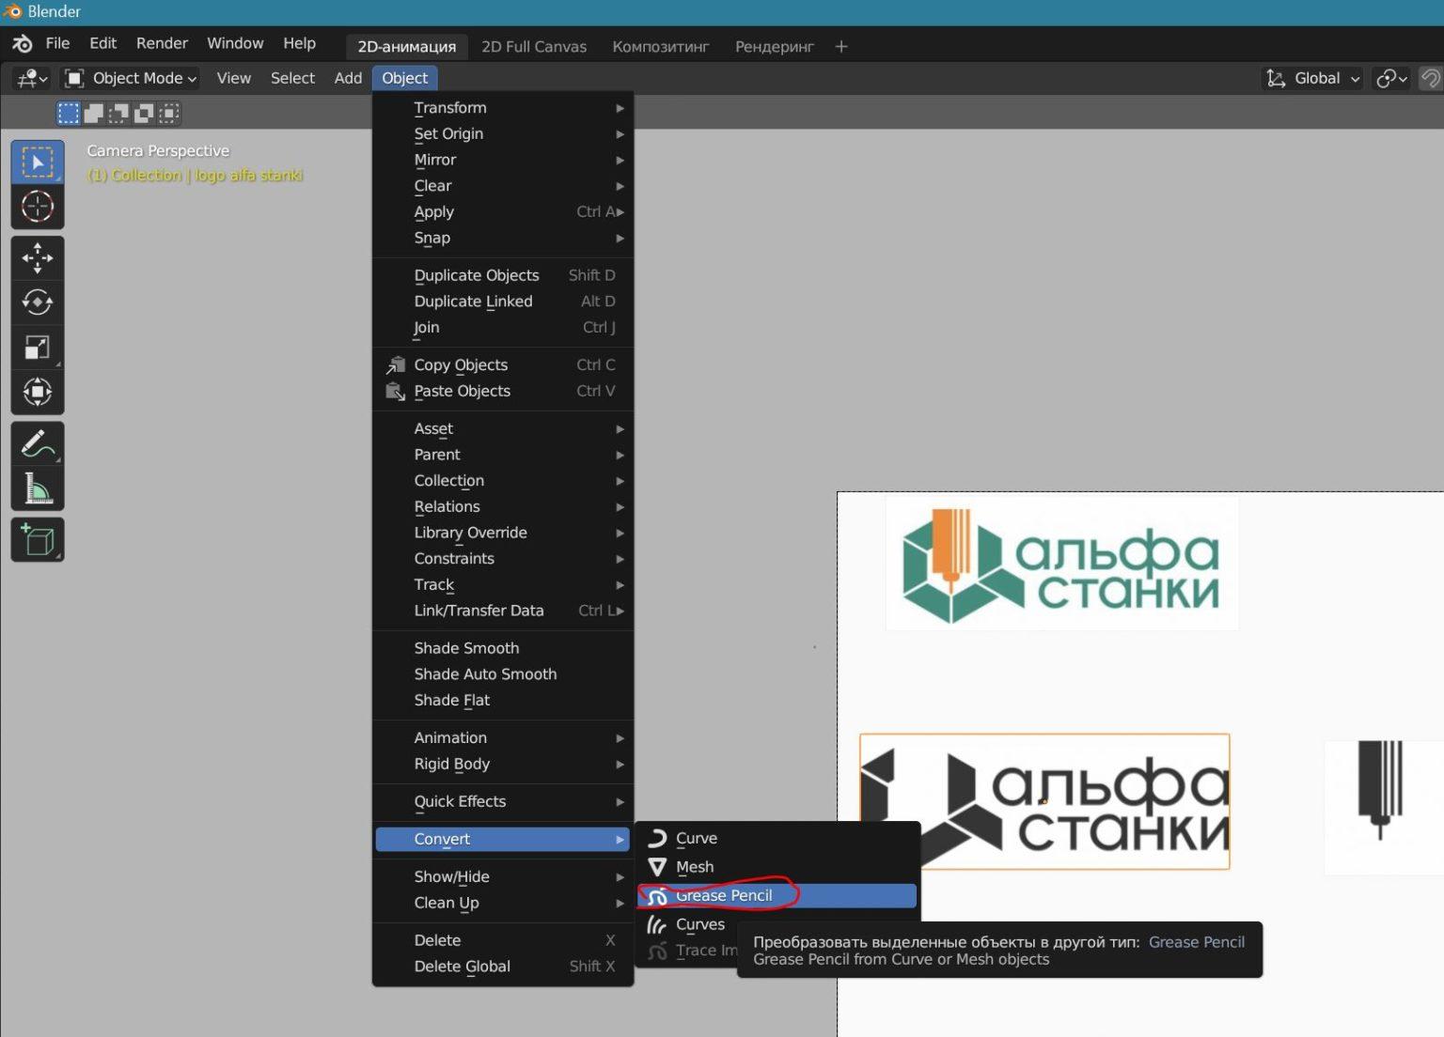Image resolution: width=1444 pixels, height=1037 pixels.
Task: Select the Transform tool
Action: (x=38, y=392)
